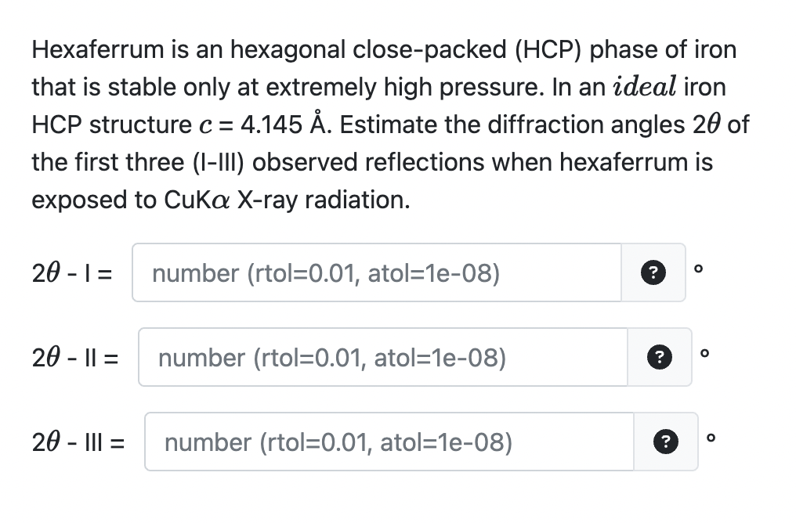Click the 2θ - III = label
Image resolution: width=796 pixels, height=523 pixels.
tap(79, 442)
